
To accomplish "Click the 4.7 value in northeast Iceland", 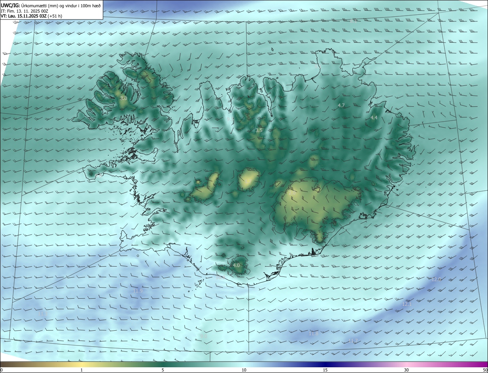I will pyautogui.click(x=341, y=105).
